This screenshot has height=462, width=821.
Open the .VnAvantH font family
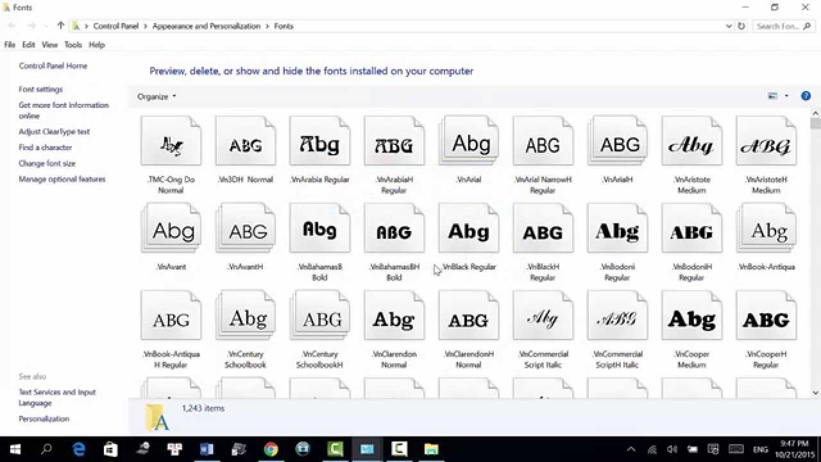245,237
